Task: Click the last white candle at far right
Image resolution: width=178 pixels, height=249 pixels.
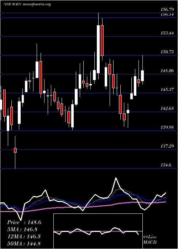Action: click(x=142, y=76)
